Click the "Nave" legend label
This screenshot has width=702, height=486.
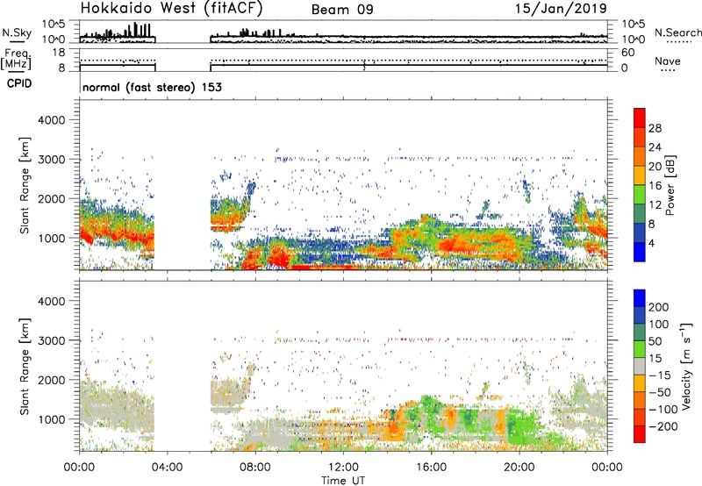pos(668,61)
